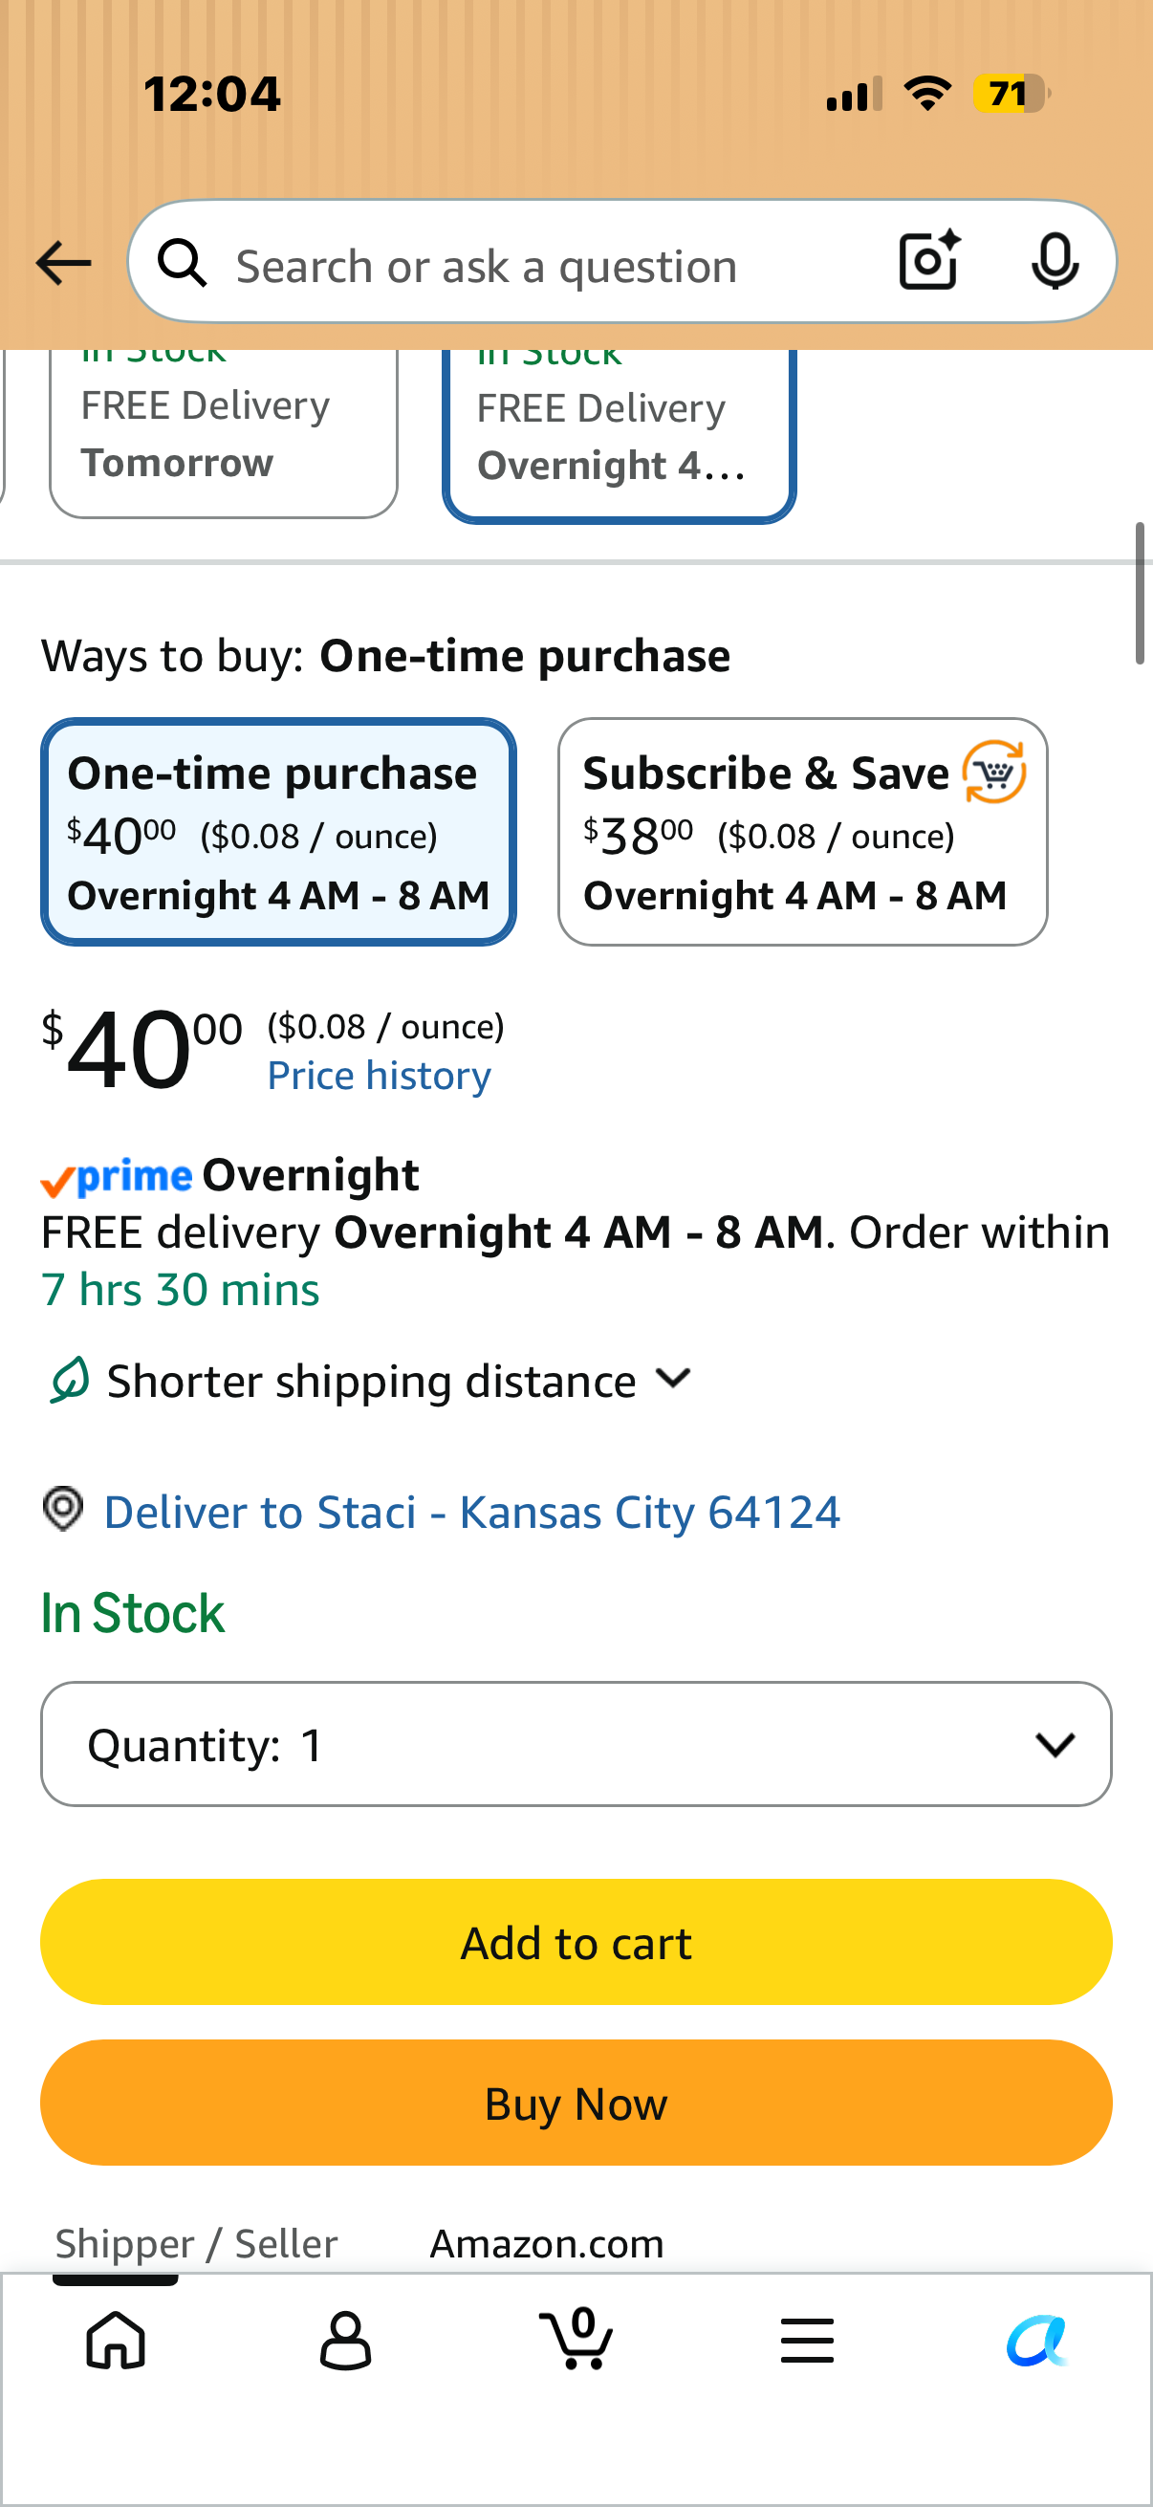Open the Quantity dropdown

point(576,1744)
